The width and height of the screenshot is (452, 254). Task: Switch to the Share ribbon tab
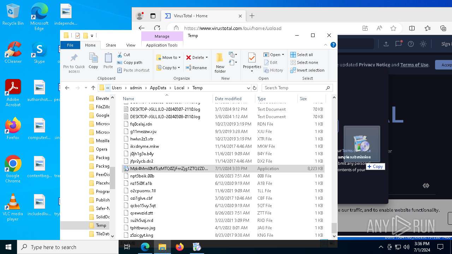coord(111,45)
